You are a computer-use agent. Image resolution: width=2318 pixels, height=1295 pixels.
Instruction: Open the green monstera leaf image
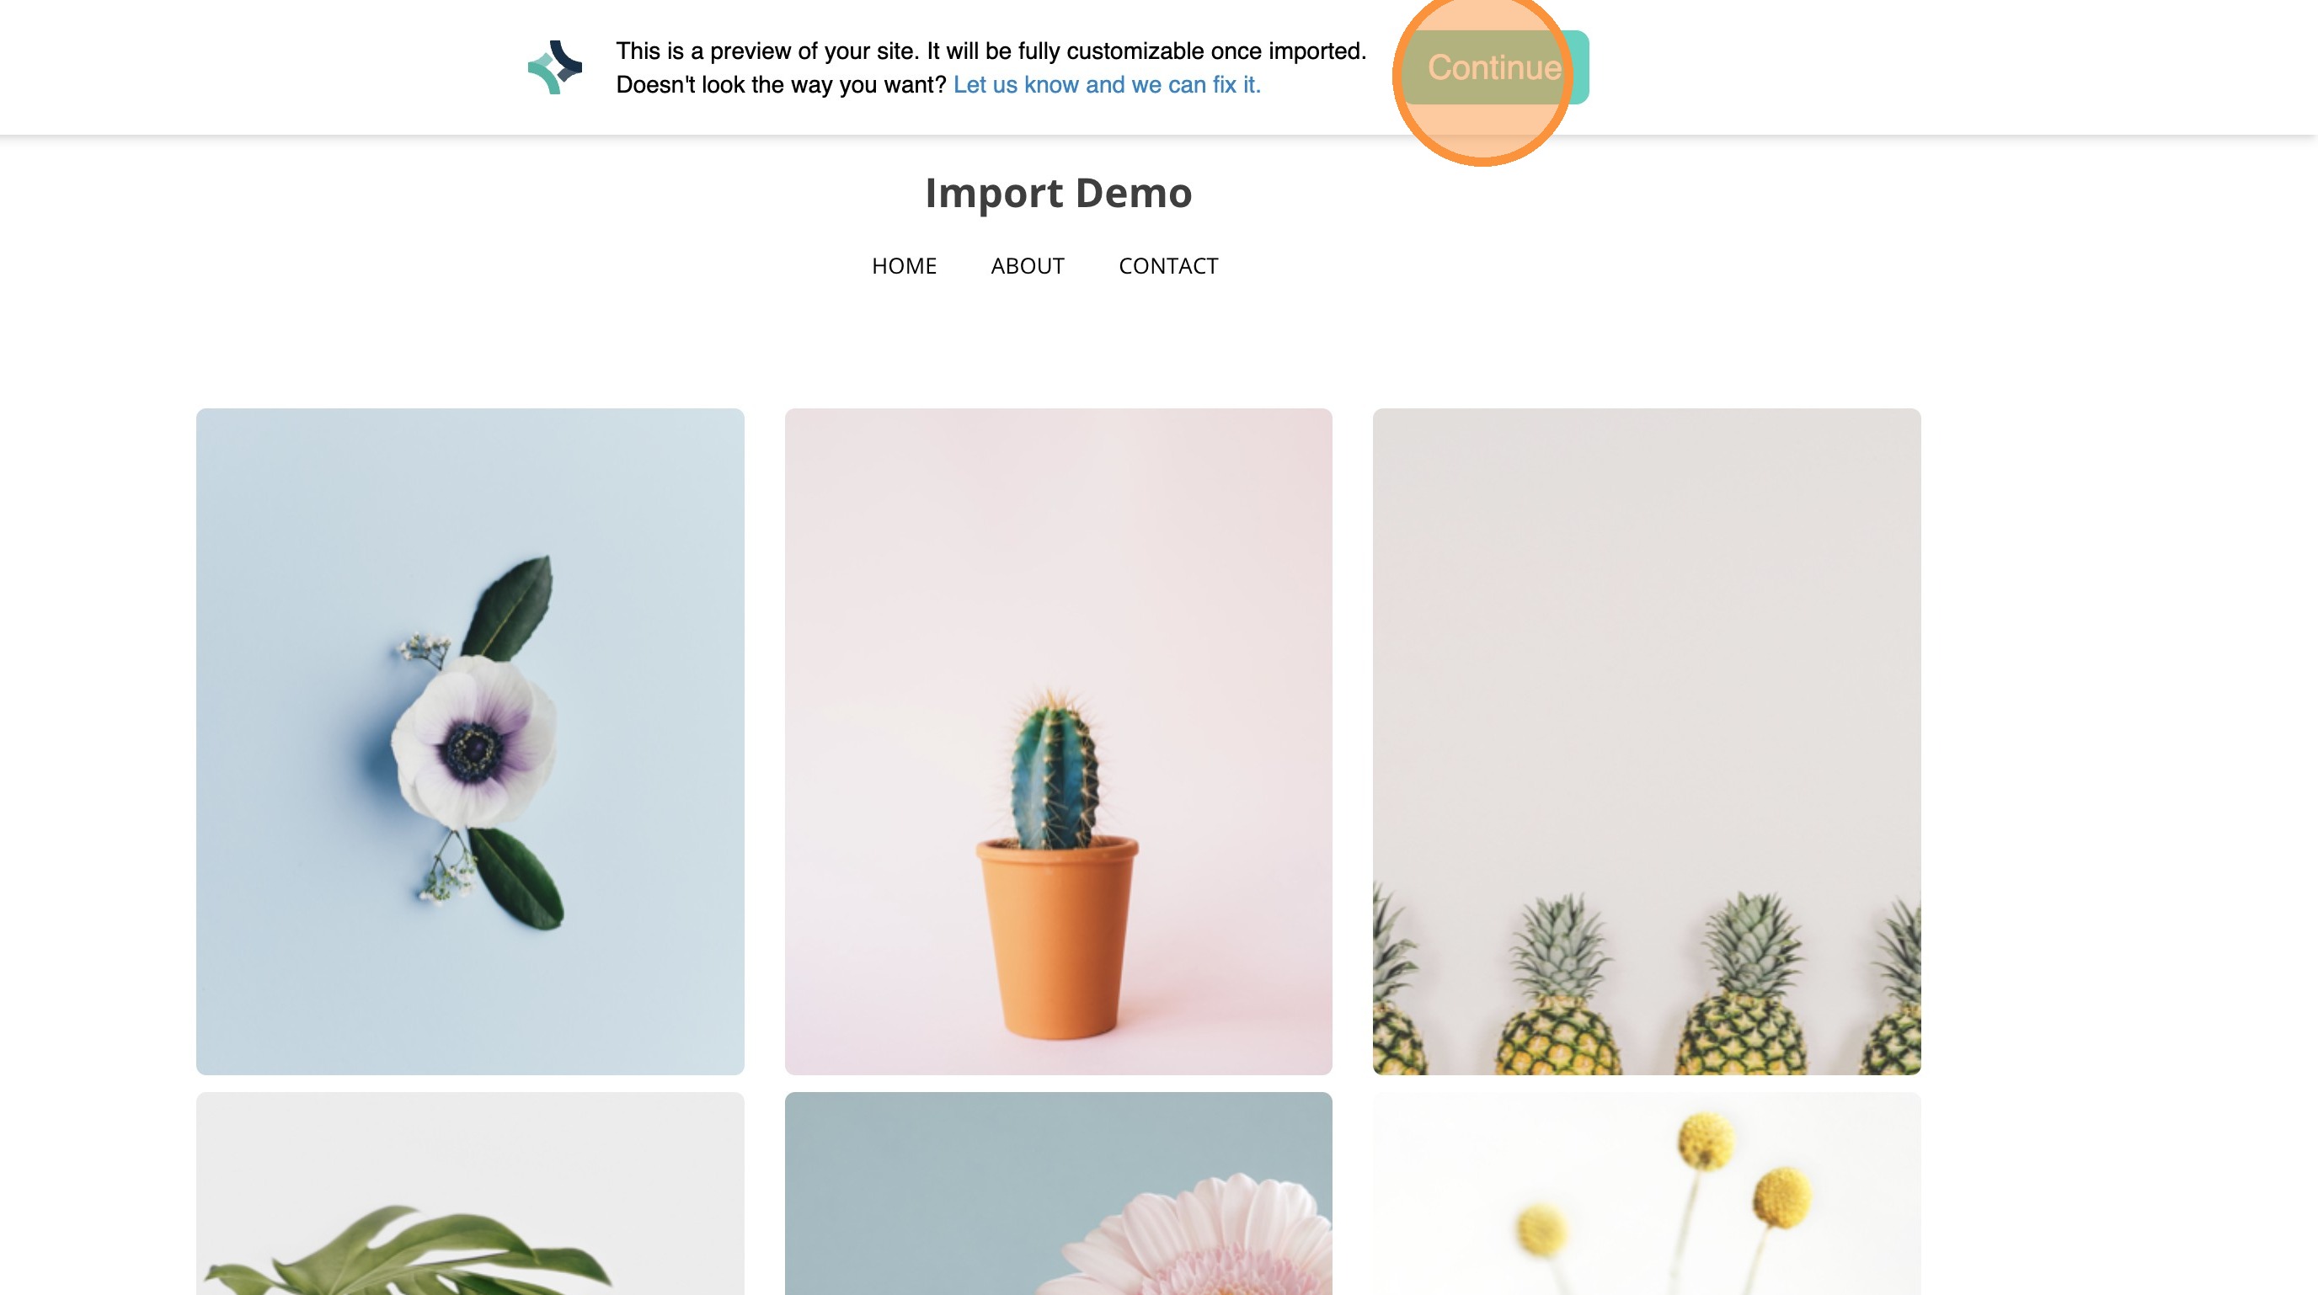click(470, 1193)
